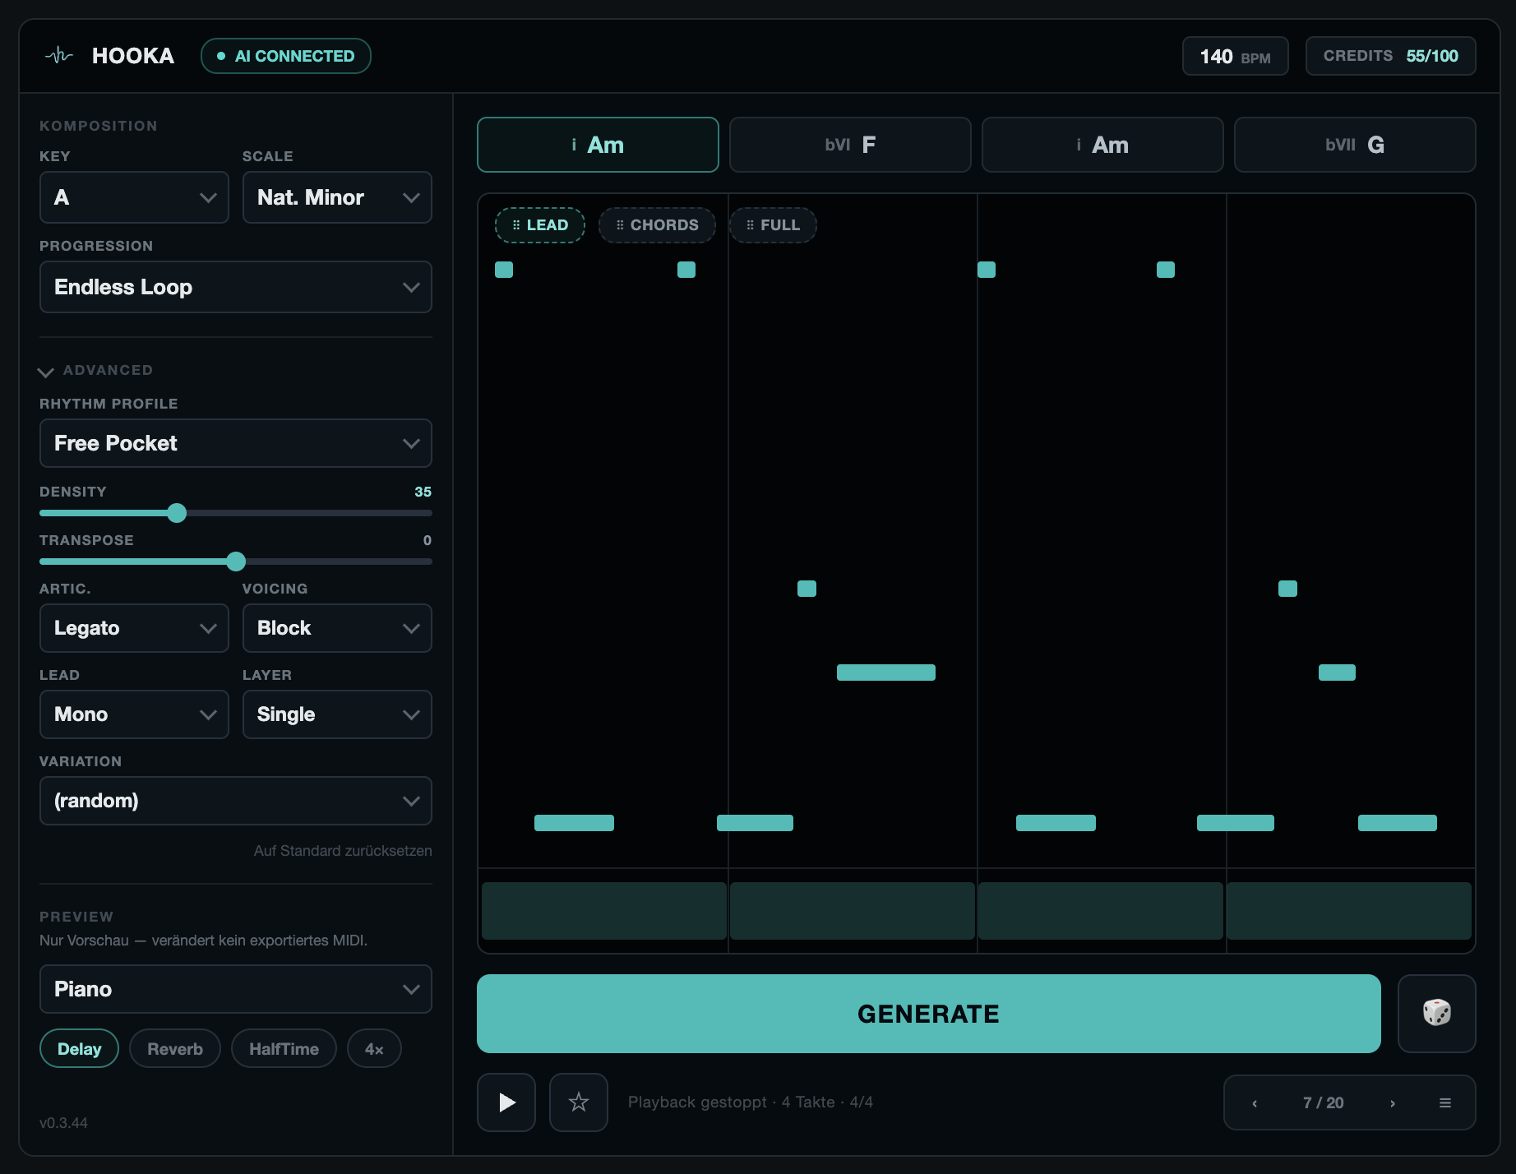Image resolution: width=1516 pixels, height=1174 pixels.
Task: Click the GENERATE button
Action: (x=929, y=1014)
